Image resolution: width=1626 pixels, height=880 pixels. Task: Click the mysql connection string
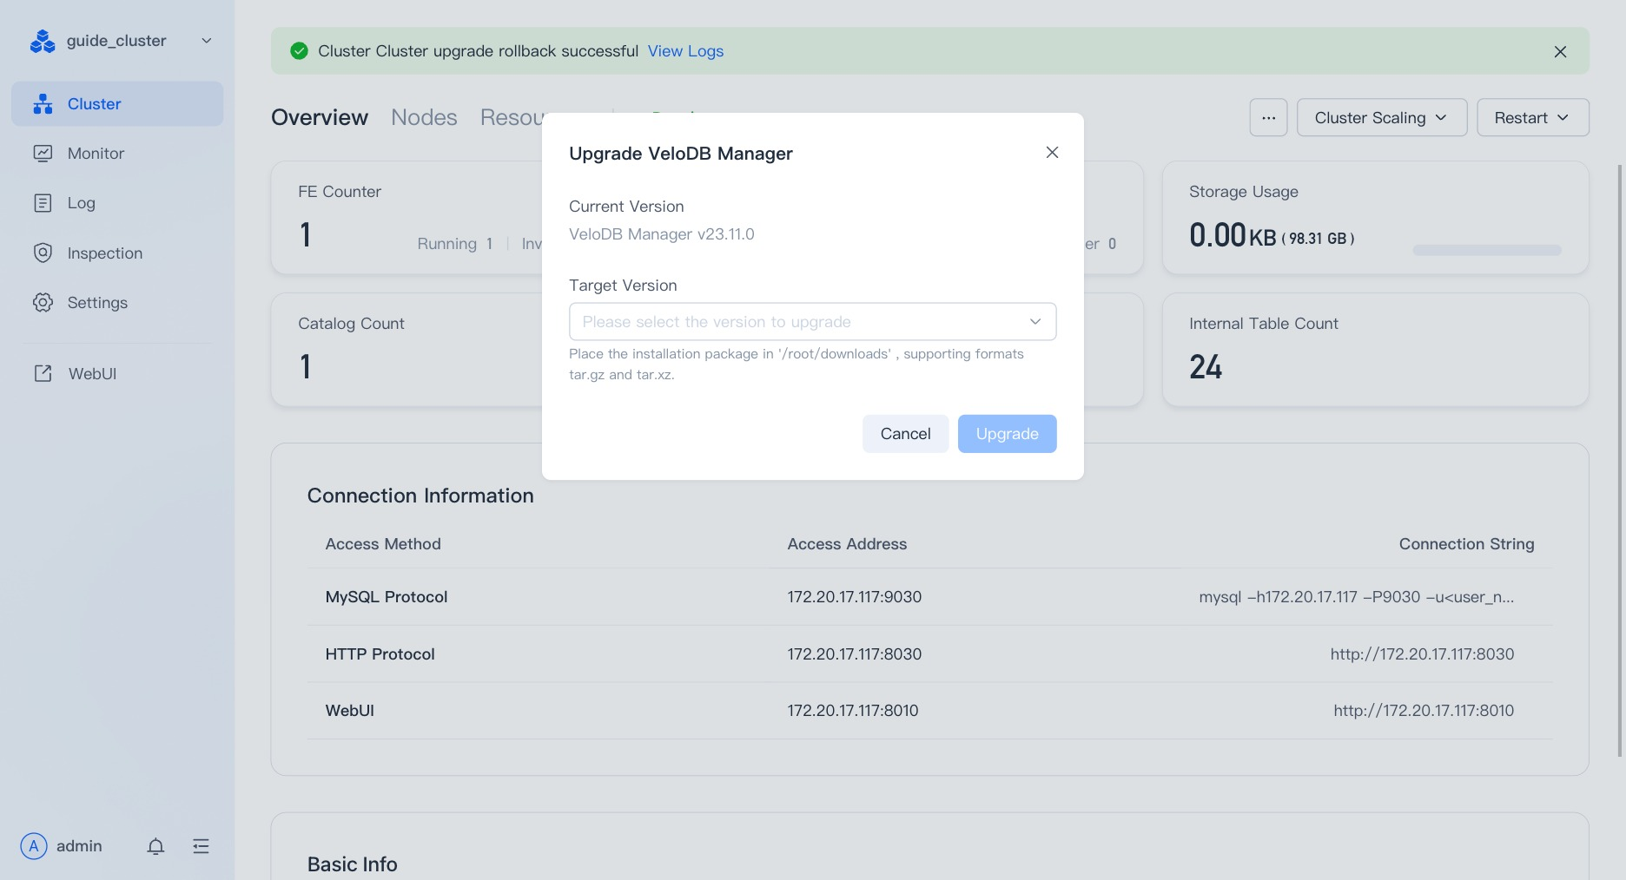click(1356, 597)
